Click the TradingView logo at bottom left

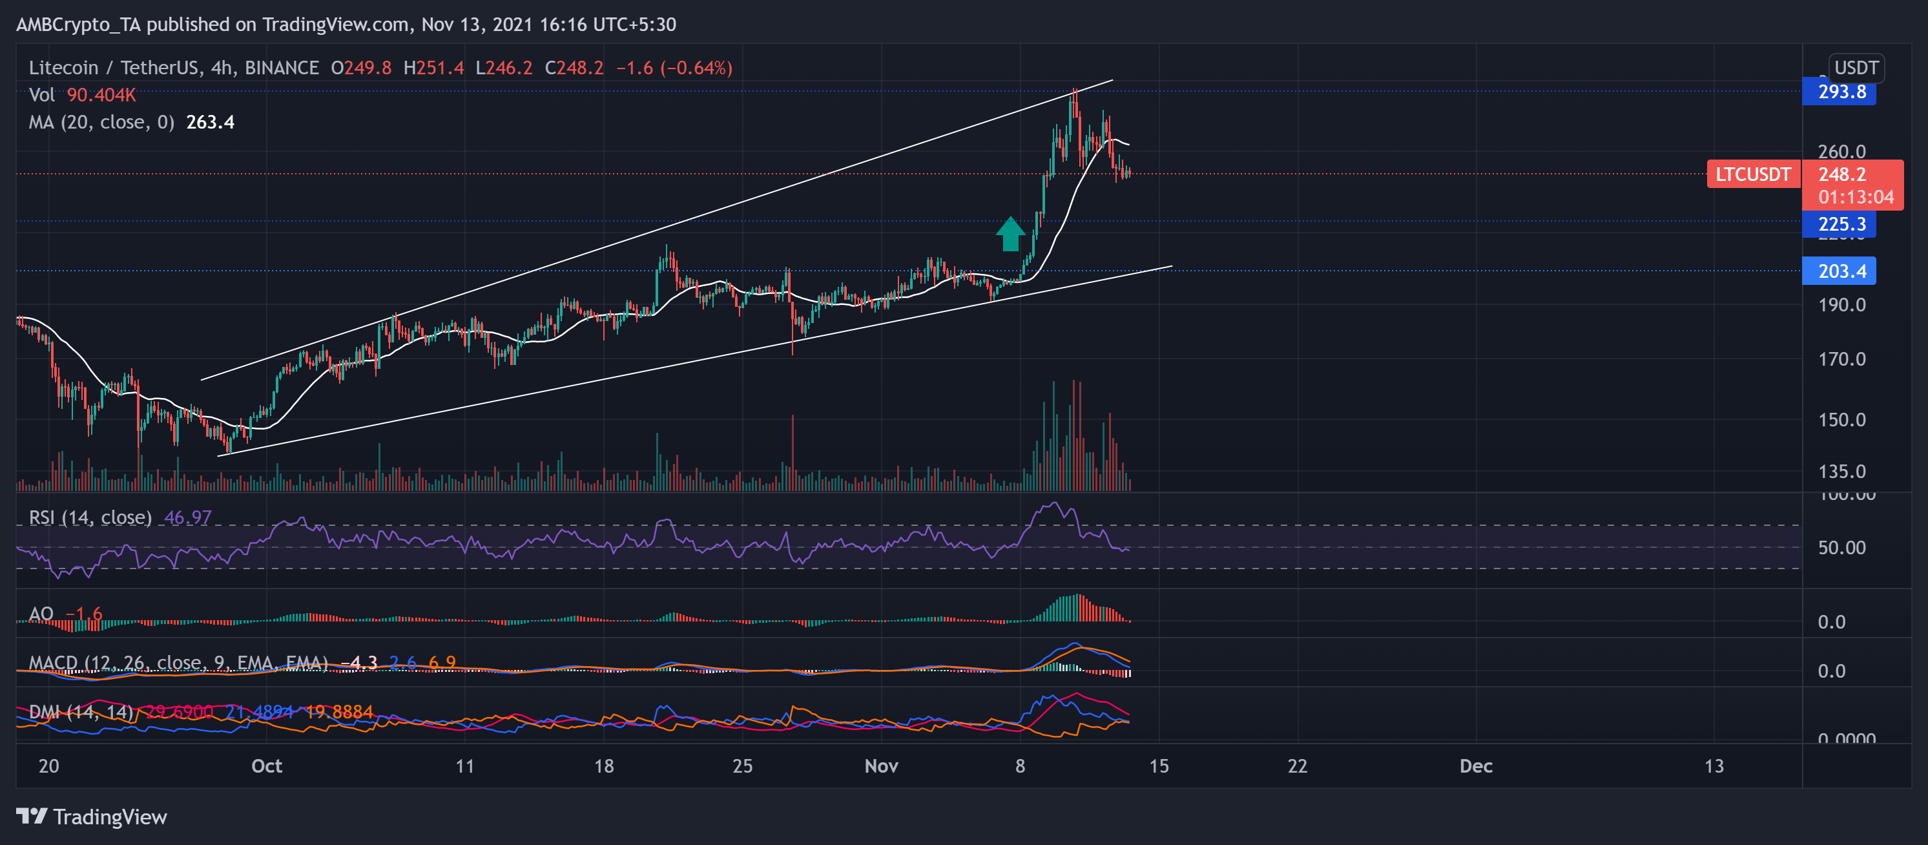91,817
